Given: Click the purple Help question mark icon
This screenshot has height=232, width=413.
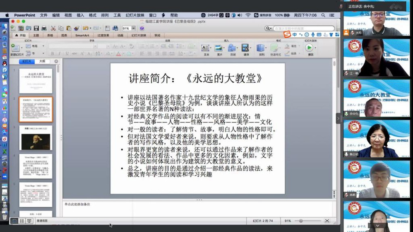Looking at the screenshot, I should pos(142,29).
